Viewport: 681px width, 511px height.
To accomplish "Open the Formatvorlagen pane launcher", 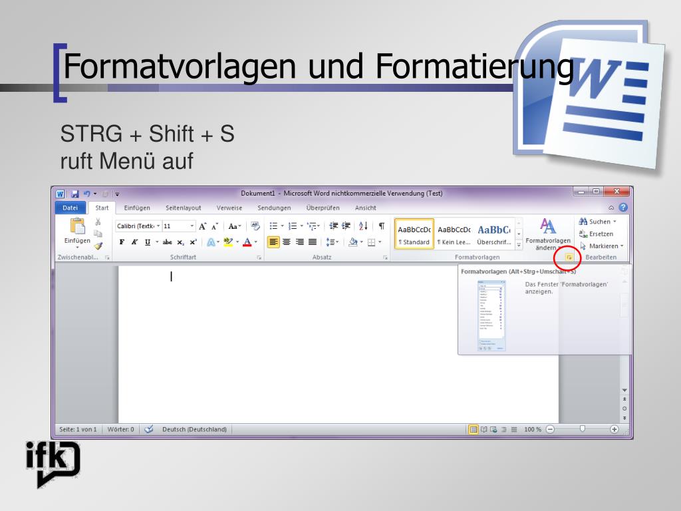I will pyautogui.click(x=569, y=257).
